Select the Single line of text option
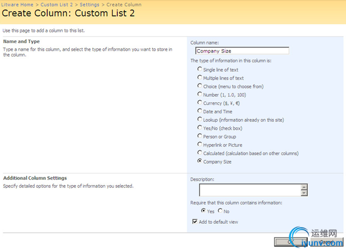Screen dimensions: 346x252 coord(200,70)
